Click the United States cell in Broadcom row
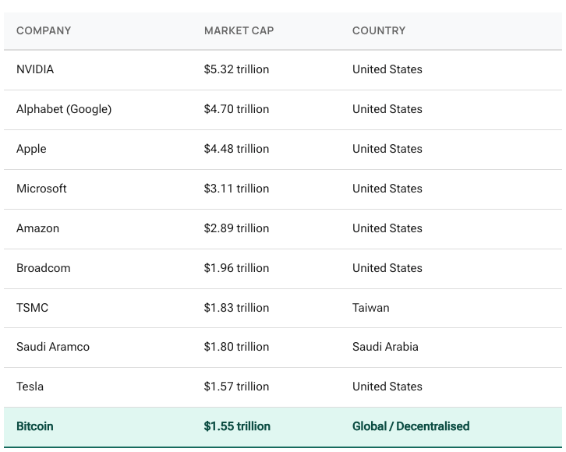 click(x=387, y=268)
